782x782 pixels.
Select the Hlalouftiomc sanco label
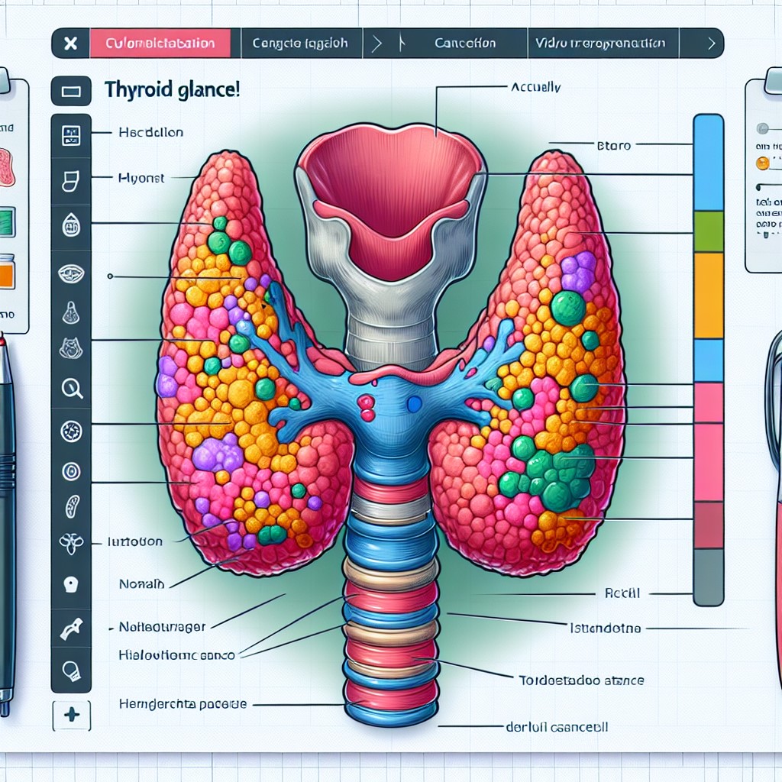[x=176, y=654]
